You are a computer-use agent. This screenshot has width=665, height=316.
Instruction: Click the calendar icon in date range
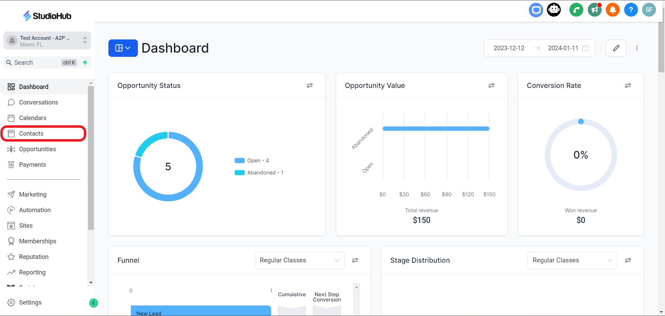click(585, 48)
